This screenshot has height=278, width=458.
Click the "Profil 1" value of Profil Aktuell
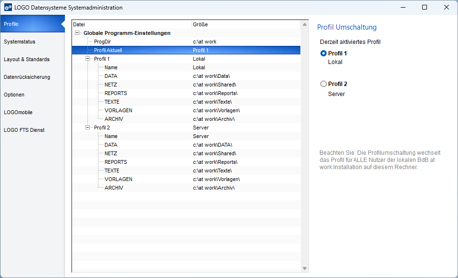pos(201,50)
